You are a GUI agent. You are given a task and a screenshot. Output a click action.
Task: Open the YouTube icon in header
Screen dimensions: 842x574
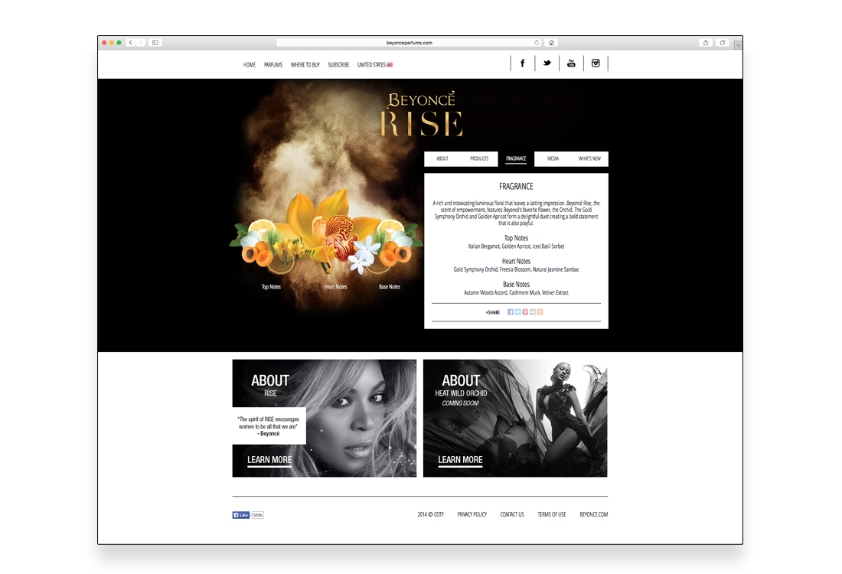[571, 64]
